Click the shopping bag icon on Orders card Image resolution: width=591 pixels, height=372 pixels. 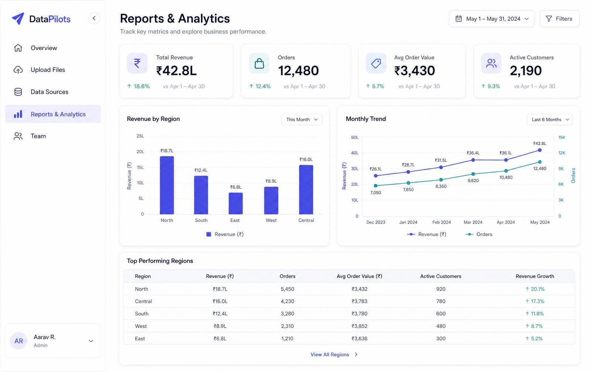coord(259,63)
